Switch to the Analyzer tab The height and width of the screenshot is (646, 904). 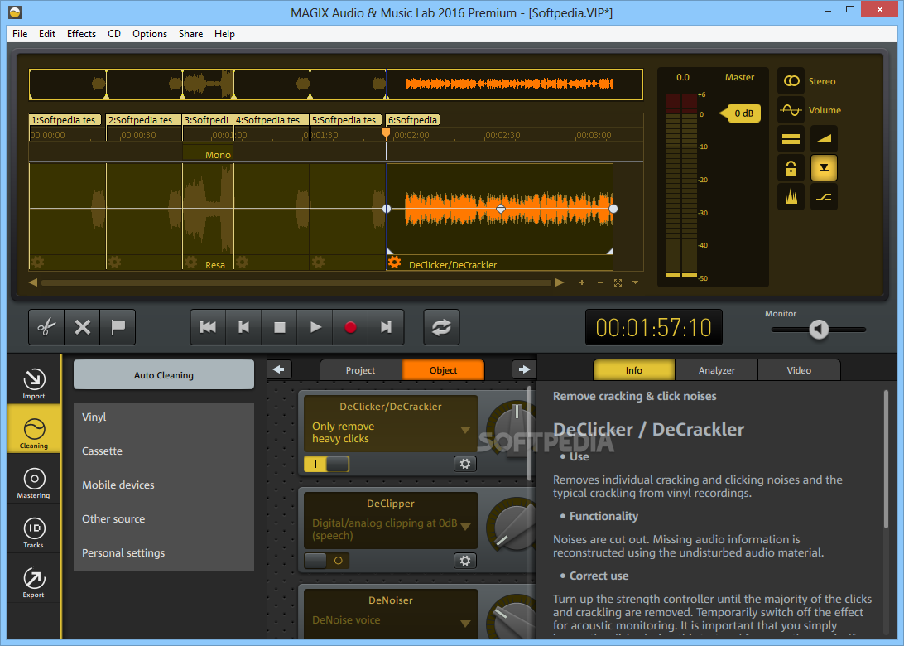coord(717,370)
